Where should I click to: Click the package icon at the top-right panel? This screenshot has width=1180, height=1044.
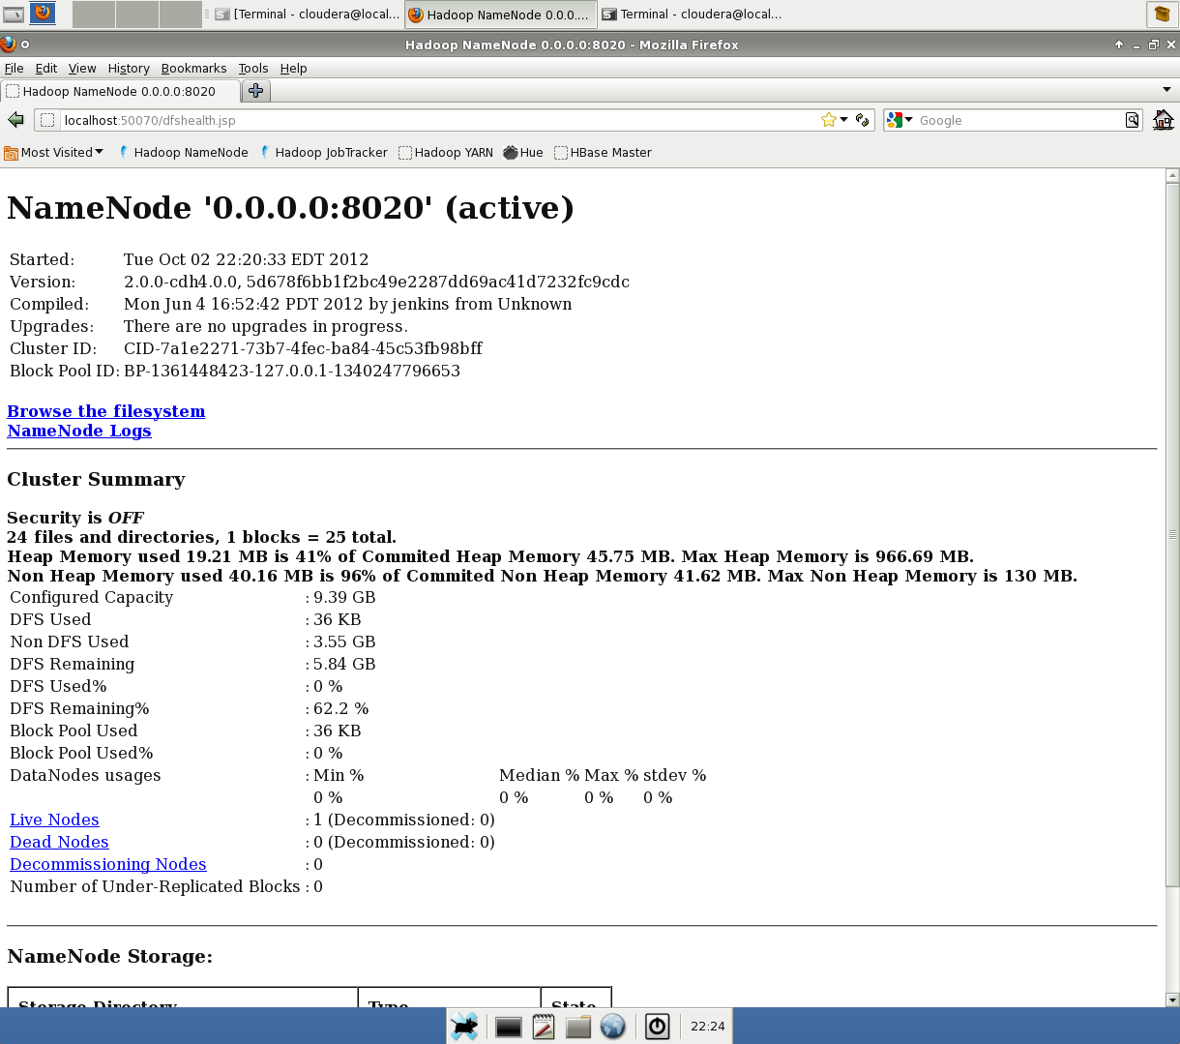[1162, 15]
